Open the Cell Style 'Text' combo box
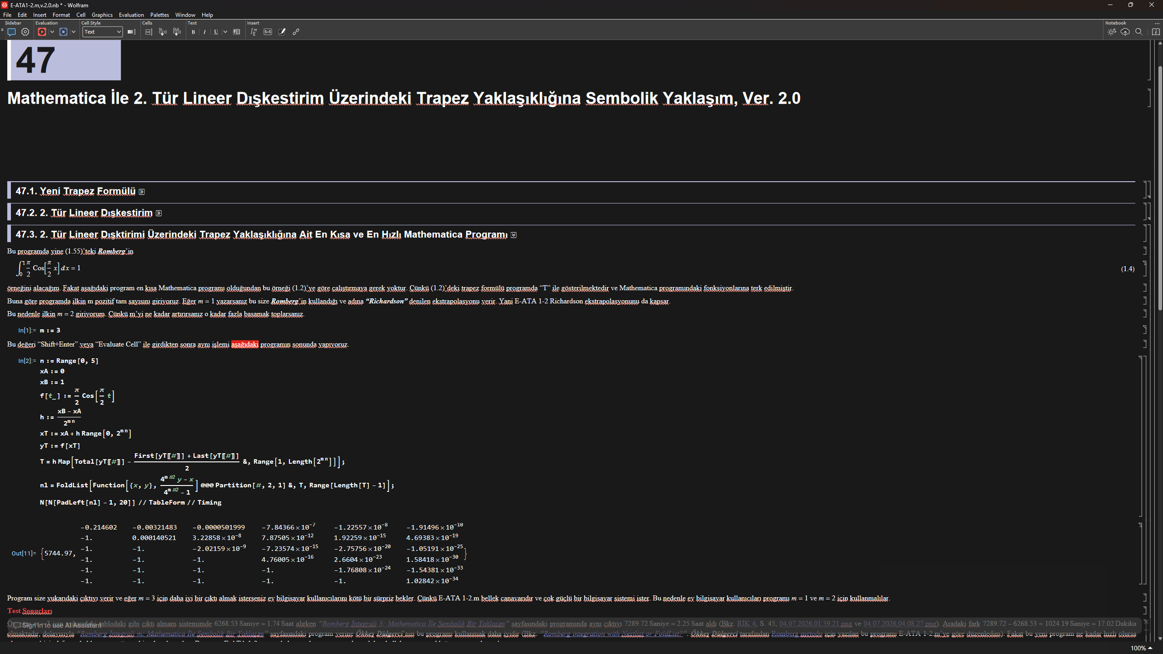This screenshot has height=654, width=1163. [x=103, y=32]
